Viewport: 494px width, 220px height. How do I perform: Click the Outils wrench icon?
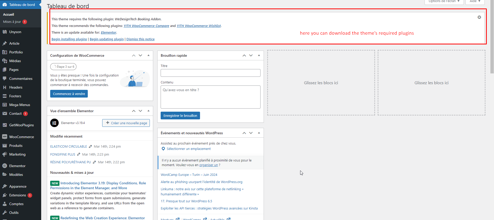point(5,213)
